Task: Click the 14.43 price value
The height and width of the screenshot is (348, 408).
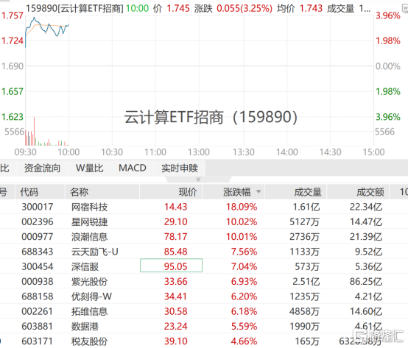Action: click(x=175, y=207)
